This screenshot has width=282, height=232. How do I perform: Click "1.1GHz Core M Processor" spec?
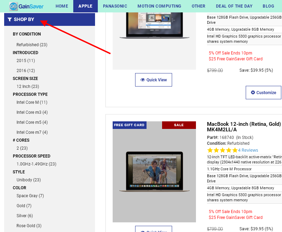(x=229, y=169)
